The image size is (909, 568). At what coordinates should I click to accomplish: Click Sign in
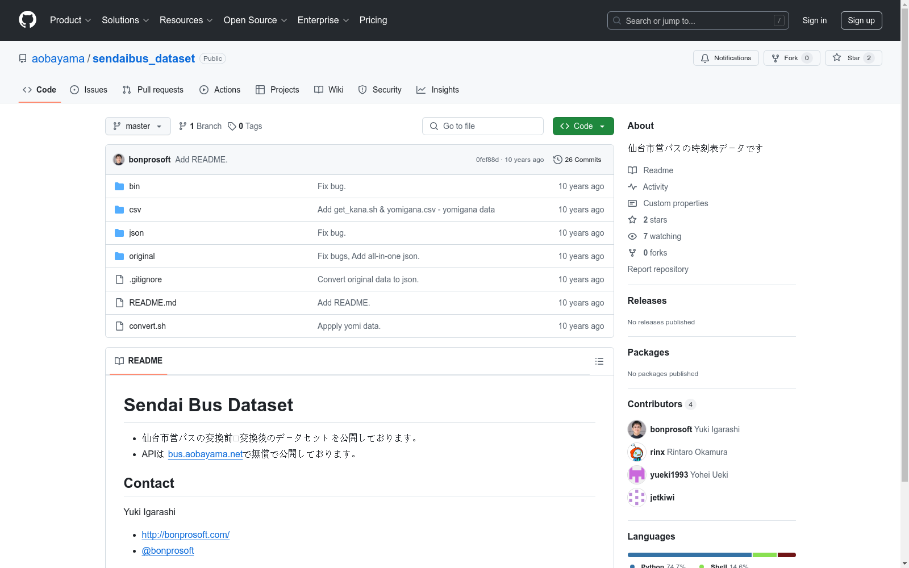tap(814, 20)
